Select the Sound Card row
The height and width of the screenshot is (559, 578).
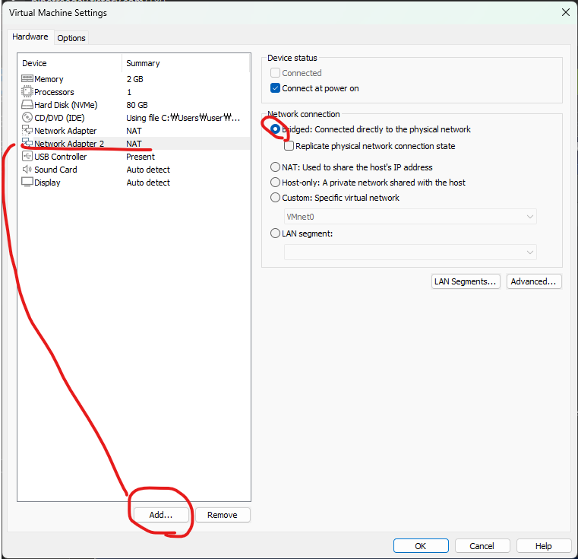tap(135, 169)
